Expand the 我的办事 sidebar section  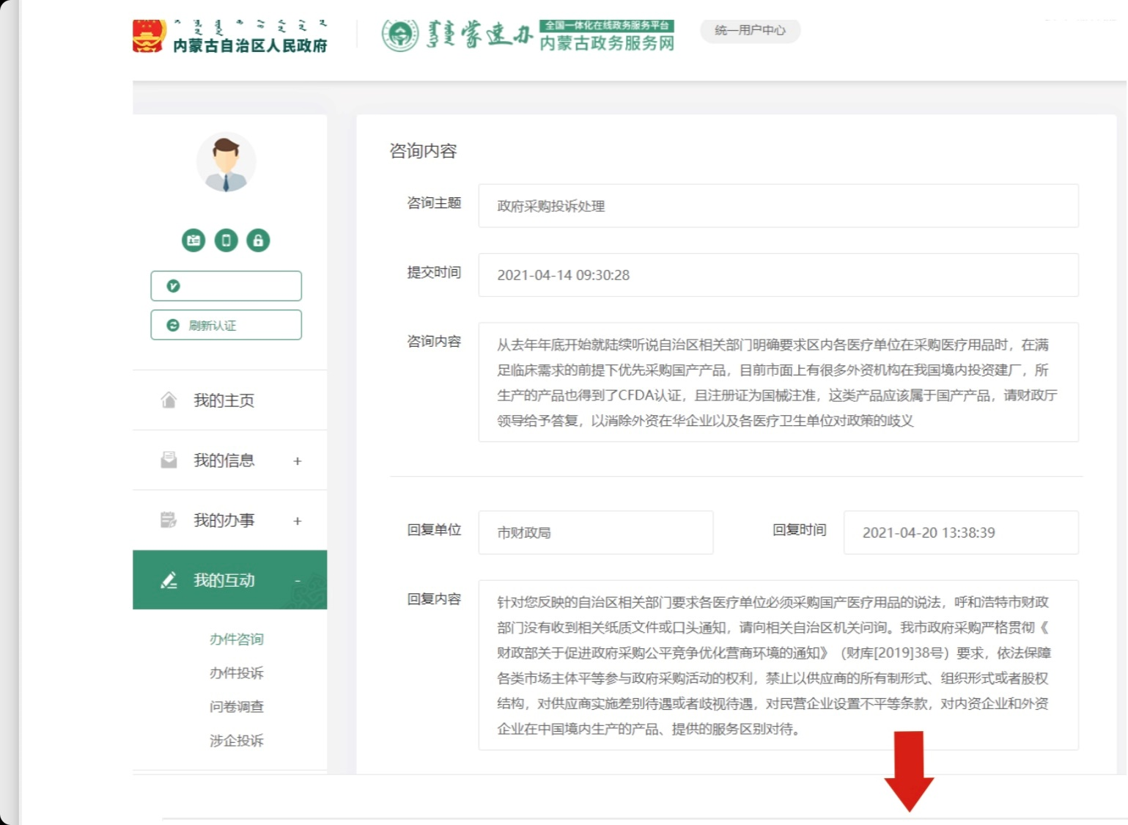(297, 521)
